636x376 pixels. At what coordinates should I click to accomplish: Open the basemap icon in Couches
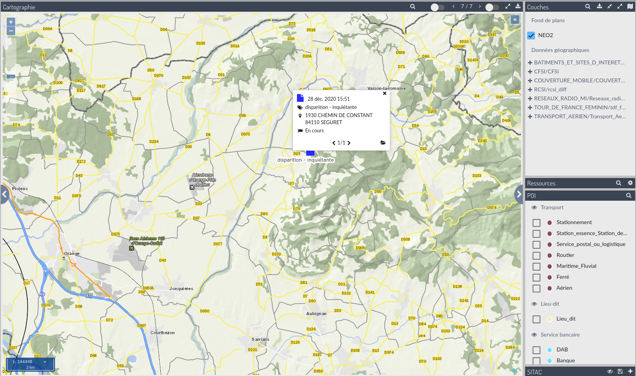pos(630,7)
